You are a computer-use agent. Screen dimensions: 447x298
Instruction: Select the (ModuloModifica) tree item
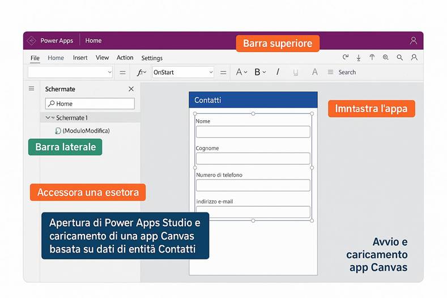tap(86, 131)
